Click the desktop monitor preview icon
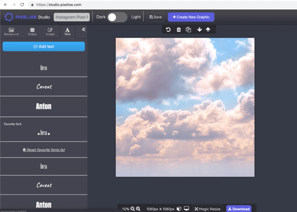Viewport: 297px width, 212px height. tap(187, 209)
